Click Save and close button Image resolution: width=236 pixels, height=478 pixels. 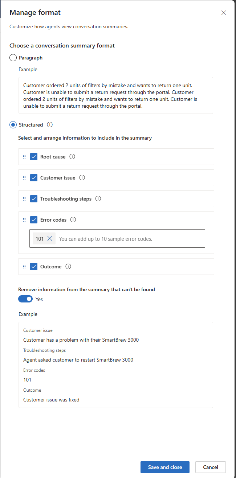click(x=165, y=467)
